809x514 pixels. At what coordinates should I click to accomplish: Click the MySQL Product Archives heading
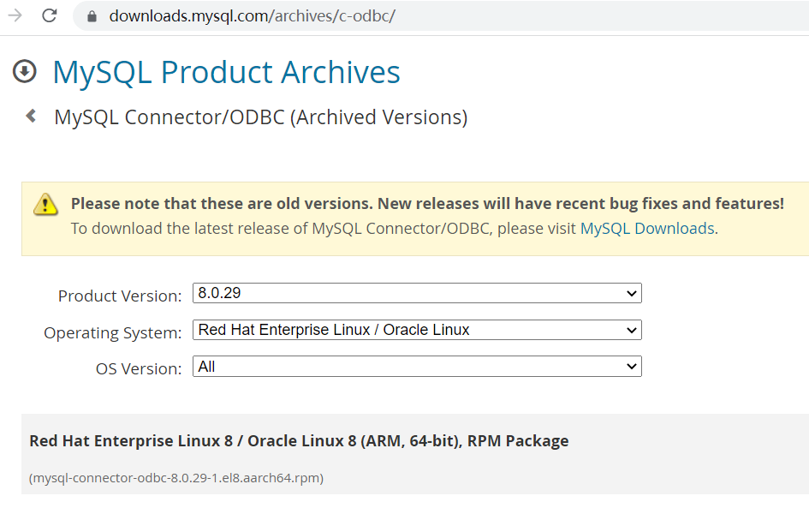[x=226, y=73]
